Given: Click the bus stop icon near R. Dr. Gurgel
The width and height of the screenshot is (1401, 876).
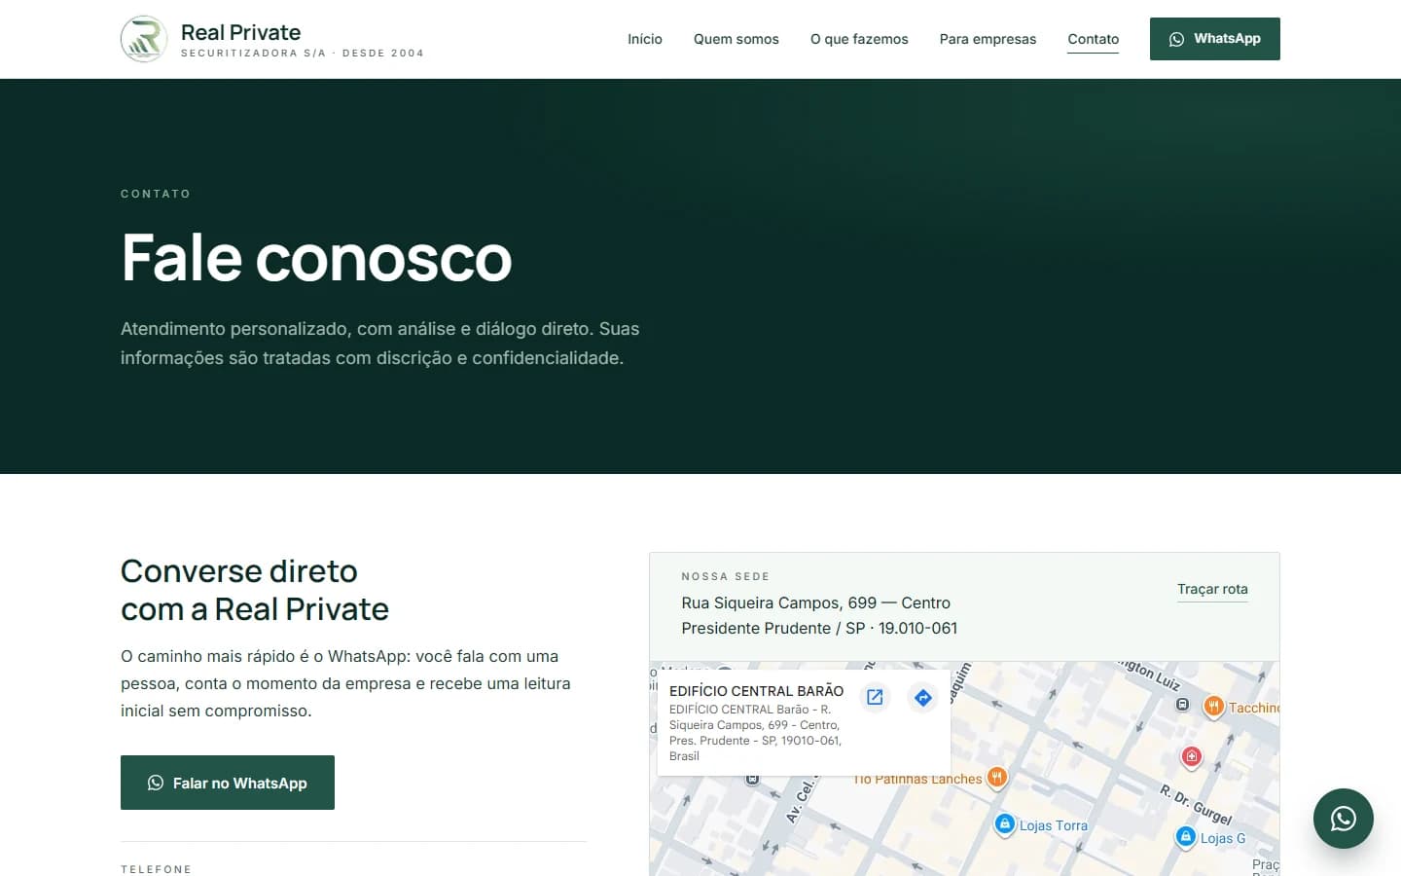Looking at the screenshot, I should [1182, 704].
